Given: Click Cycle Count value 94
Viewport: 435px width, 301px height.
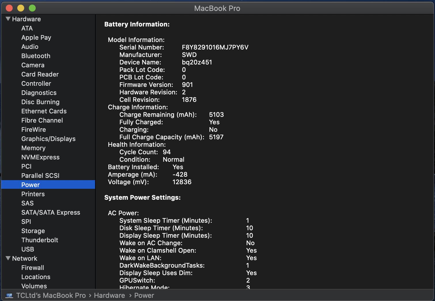Looking at the screenshot, I should (167, 152).
